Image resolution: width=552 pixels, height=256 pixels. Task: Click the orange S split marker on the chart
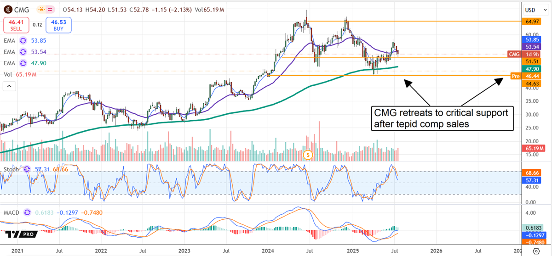309,155
